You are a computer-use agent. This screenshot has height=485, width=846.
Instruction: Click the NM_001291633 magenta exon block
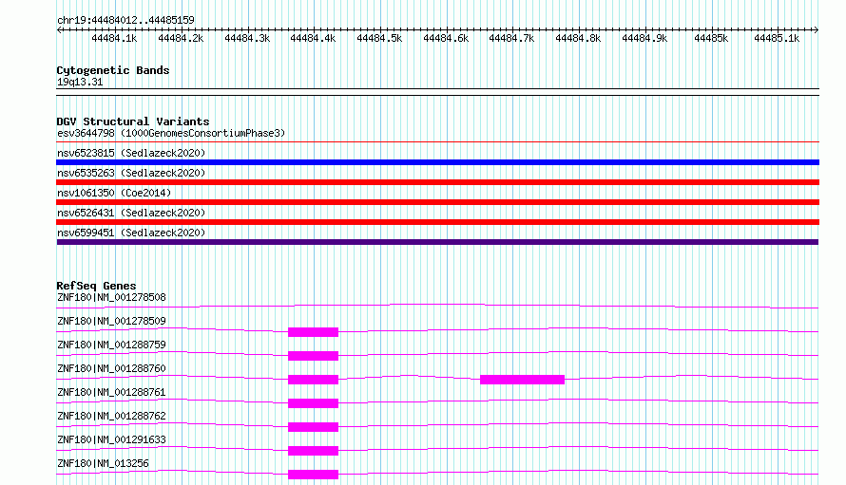click(x=313, y=451)
